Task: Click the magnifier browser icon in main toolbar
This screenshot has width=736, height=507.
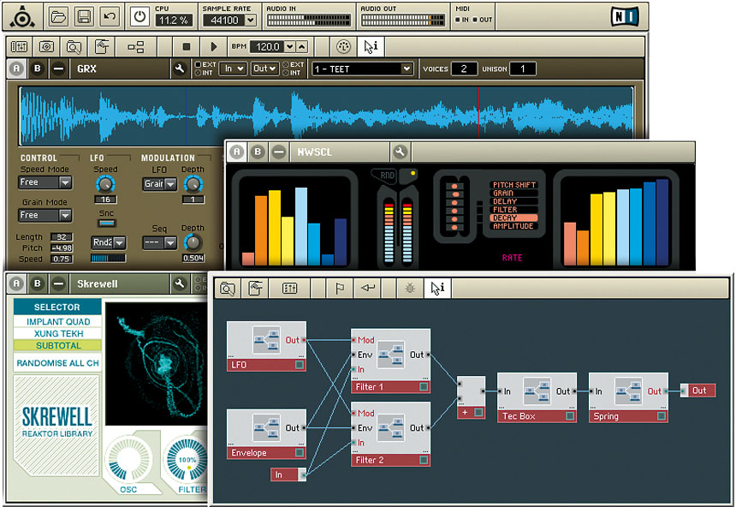Action: tap(74, 46)
